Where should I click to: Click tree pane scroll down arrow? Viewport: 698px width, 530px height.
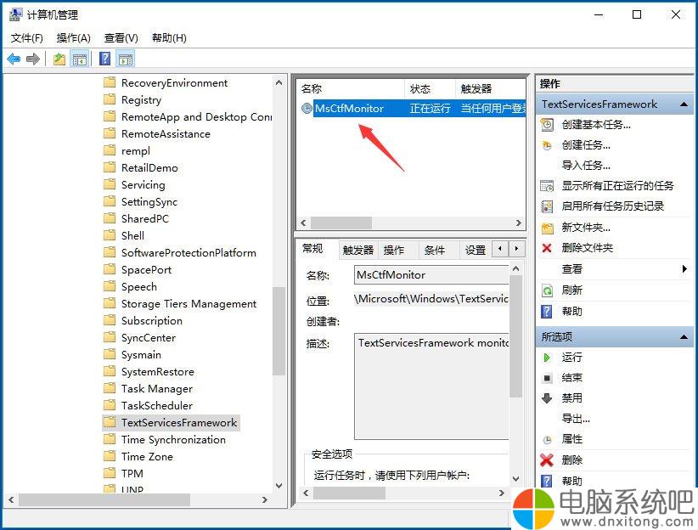(x=279, y=486)
